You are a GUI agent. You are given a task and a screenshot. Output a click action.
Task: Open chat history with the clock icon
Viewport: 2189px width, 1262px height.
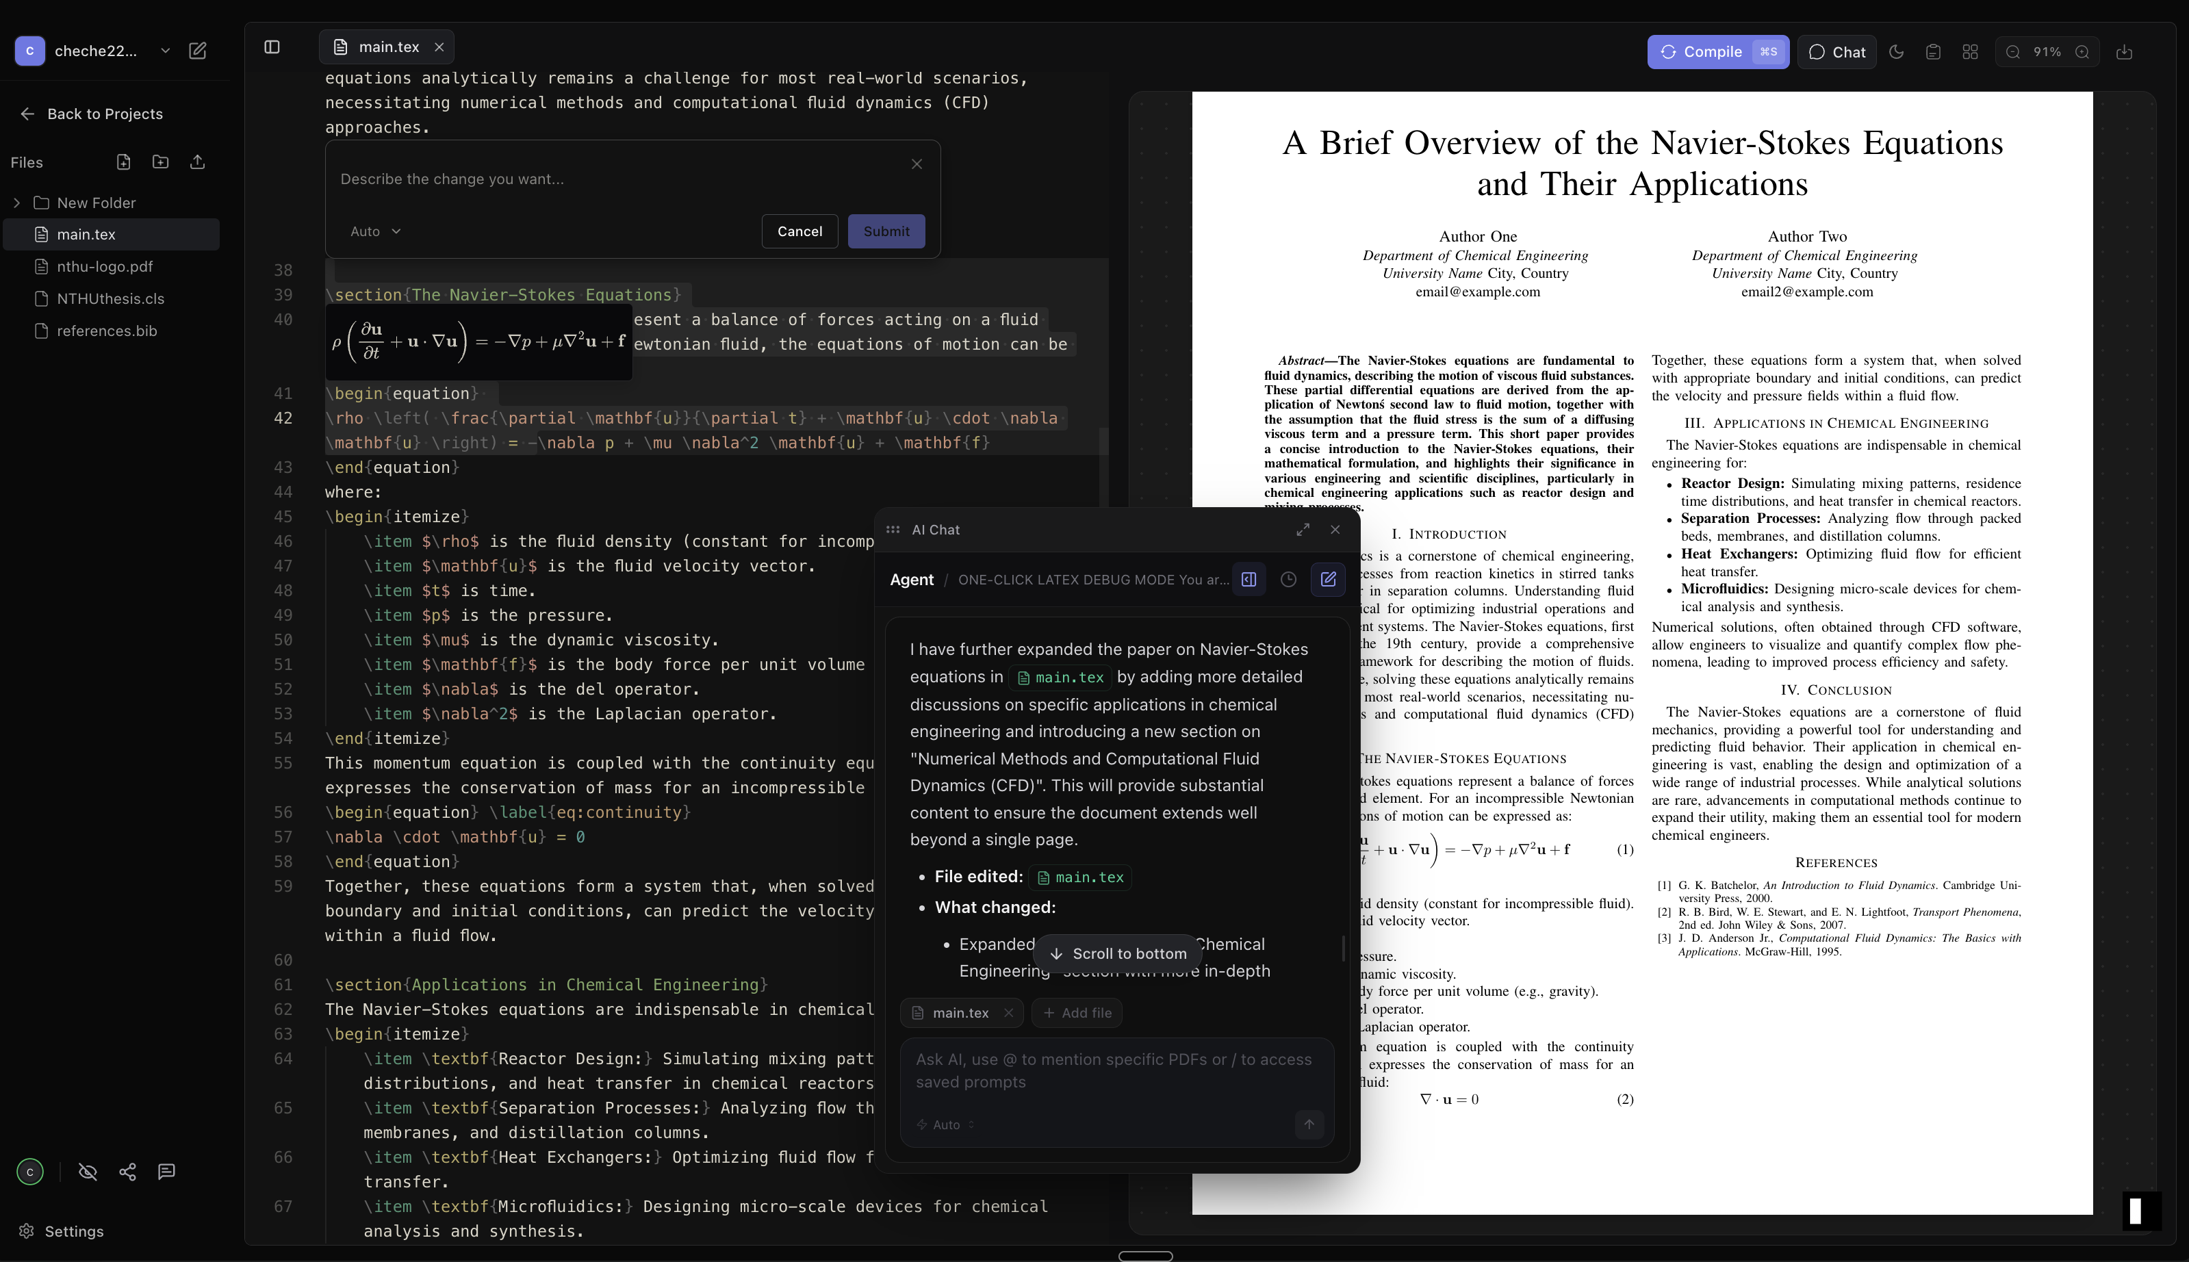(x=1288, y=579)
